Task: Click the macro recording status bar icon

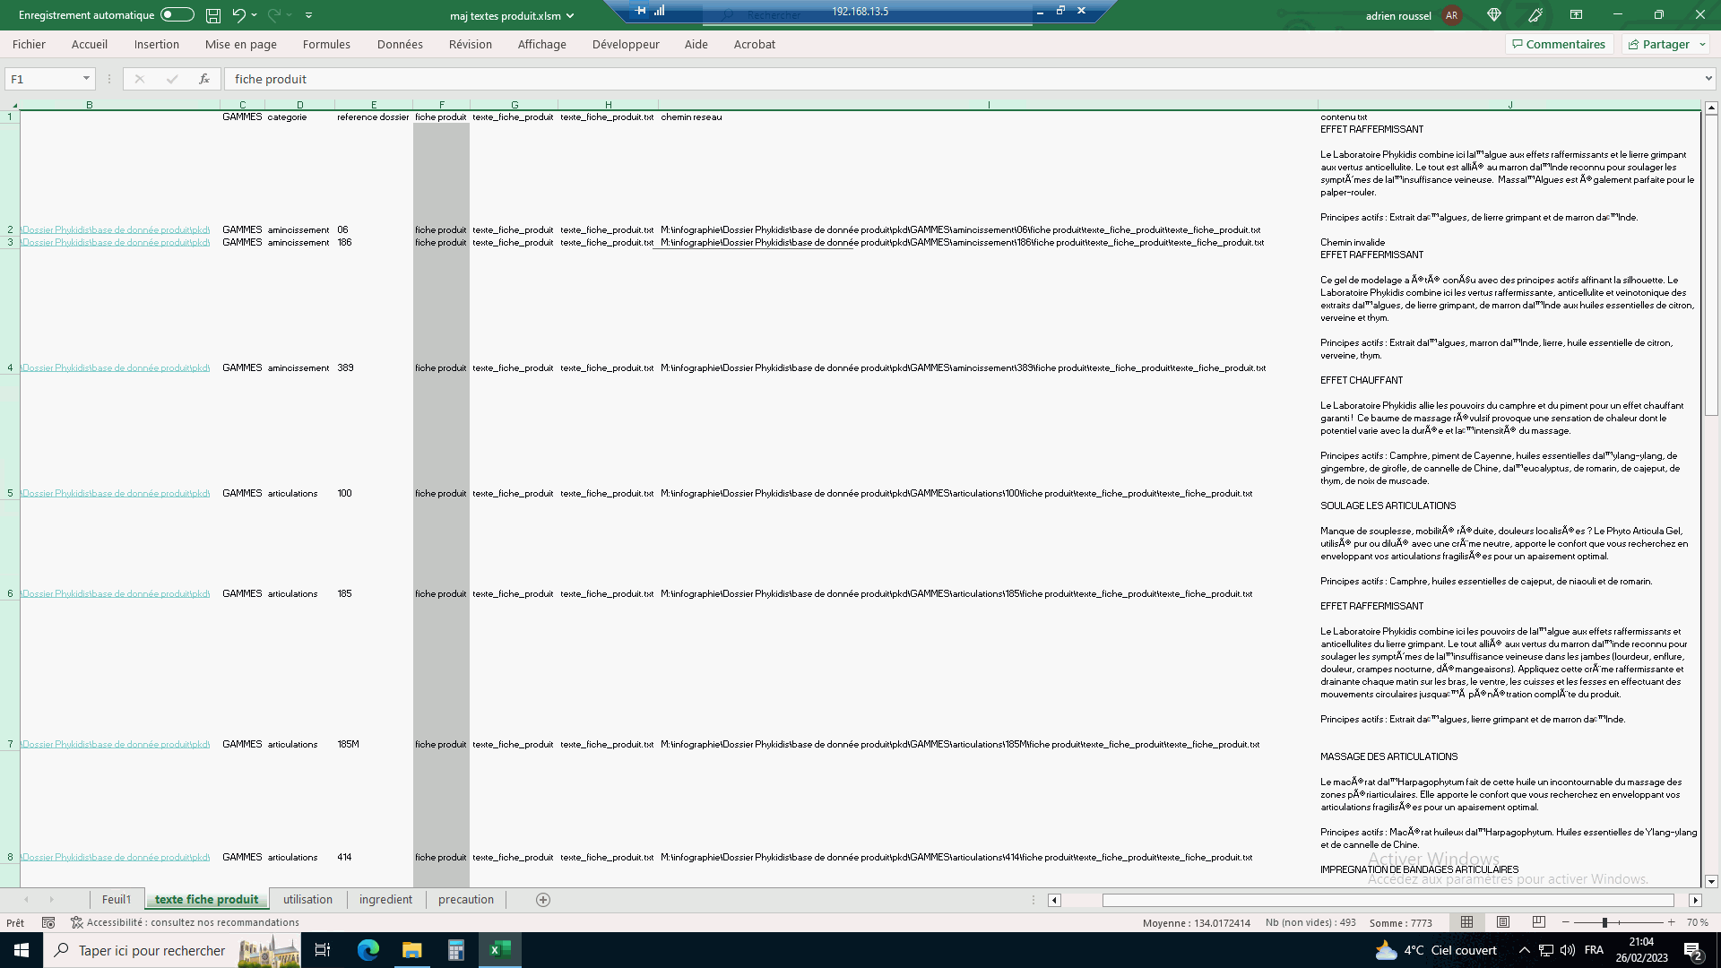Action: (48, 922)
